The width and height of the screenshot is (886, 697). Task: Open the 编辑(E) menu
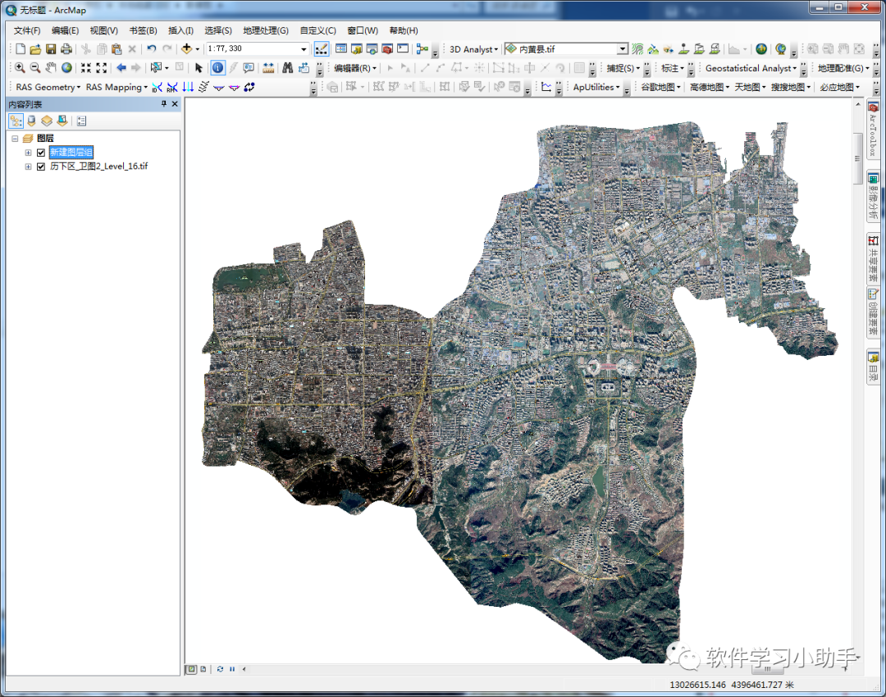pyautogui.click(x=65, y=30)
